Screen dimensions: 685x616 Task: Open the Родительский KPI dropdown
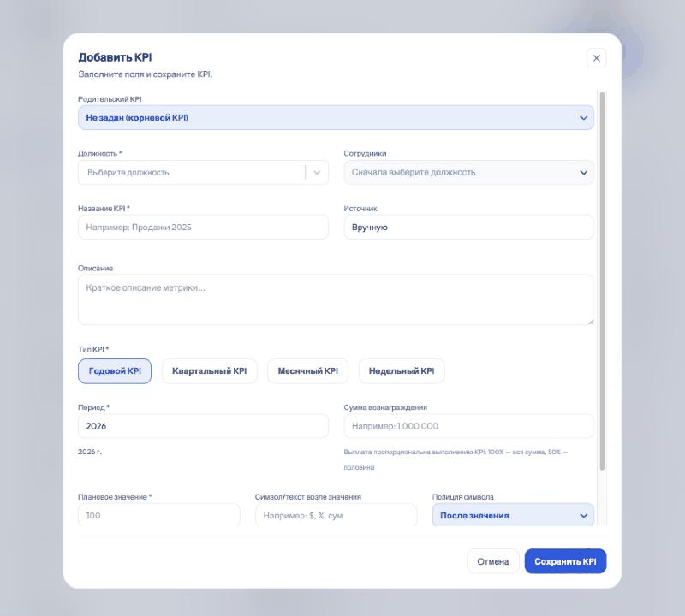tap(336, 117)
